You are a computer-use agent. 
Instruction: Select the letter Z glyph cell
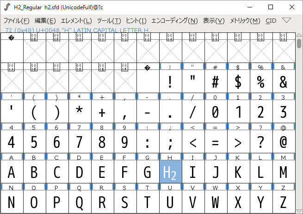[x=284, y=202]
